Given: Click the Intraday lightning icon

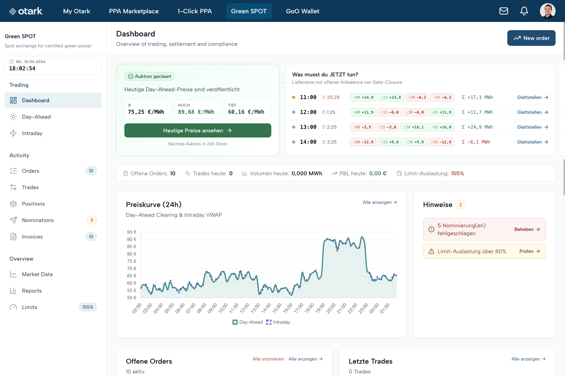Looking at the screenshot, I should tap(13, 133).
